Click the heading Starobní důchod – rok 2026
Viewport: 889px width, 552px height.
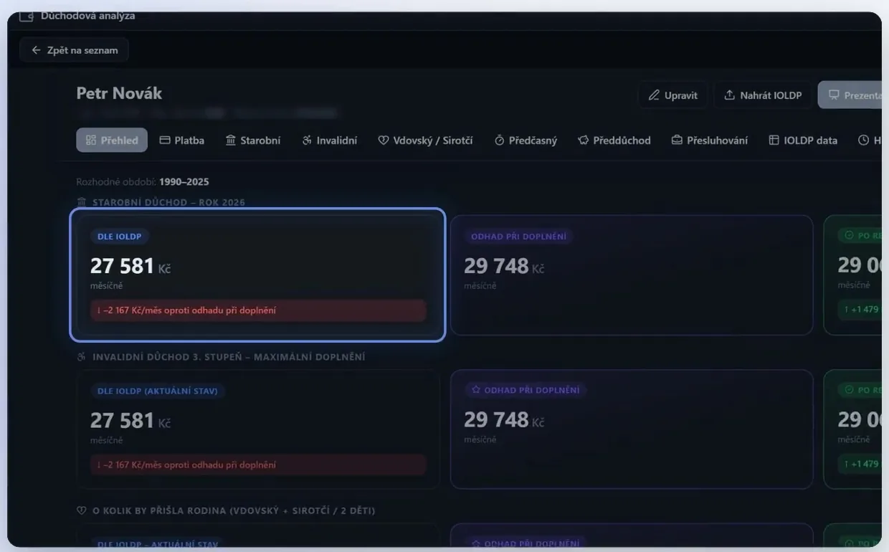tap(168, 202)
